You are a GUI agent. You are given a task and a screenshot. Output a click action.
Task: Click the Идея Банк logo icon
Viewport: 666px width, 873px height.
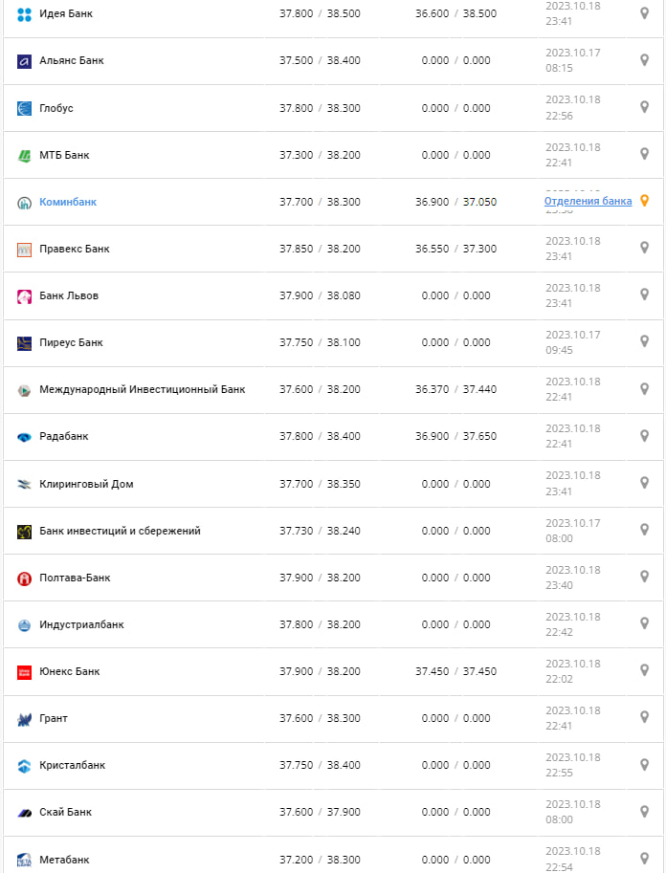25,14
